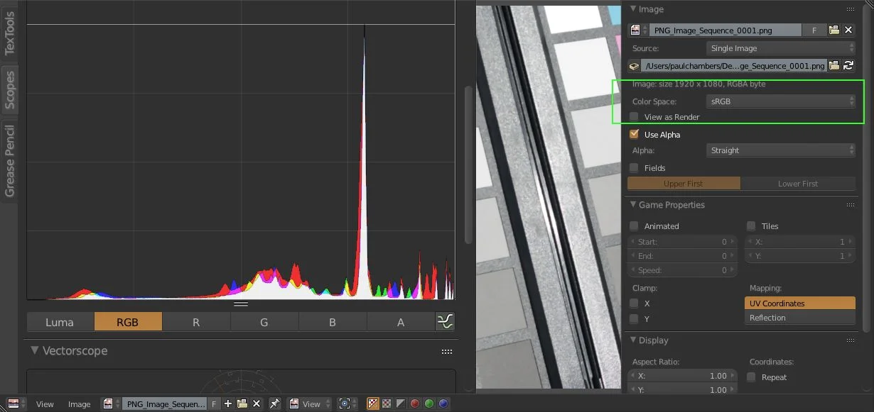Select Upper First field order

click(684, 184)
